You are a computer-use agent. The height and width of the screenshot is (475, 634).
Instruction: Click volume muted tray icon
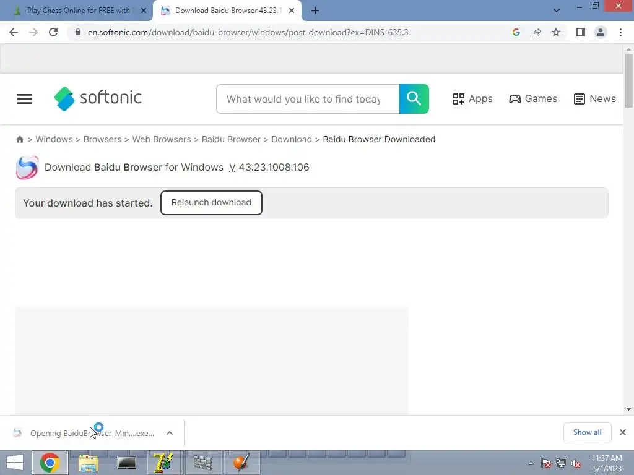pyautogui.click(x=576, y=463)
